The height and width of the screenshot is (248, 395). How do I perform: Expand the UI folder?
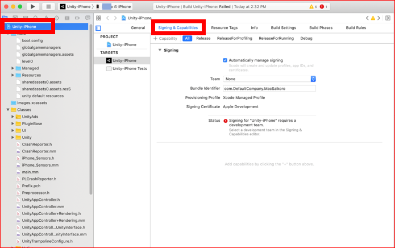point(13,131)
